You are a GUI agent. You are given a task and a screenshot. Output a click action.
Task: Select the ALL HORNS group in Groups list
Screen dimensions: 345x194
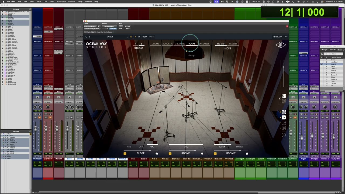11,146
